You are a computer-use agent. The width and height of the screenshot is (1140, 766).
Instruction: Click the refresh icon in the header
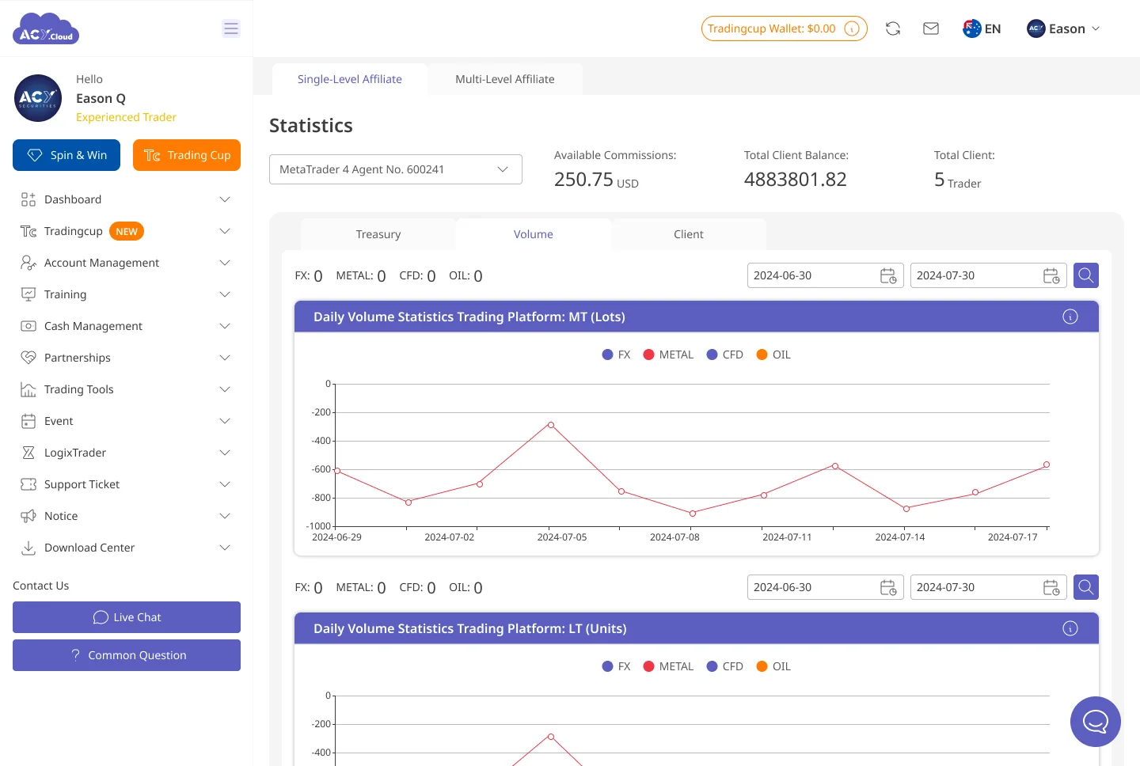[893, 28]
